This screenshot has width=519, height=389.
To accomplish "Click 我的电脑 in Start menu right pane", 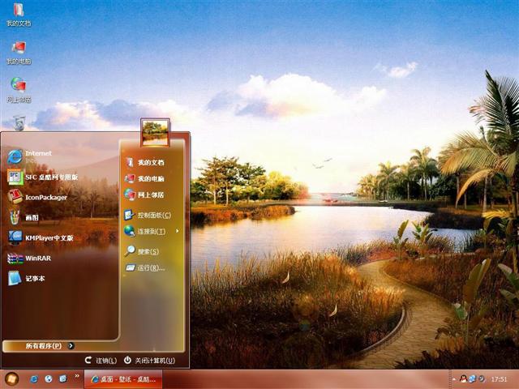I will pos(144,178).
